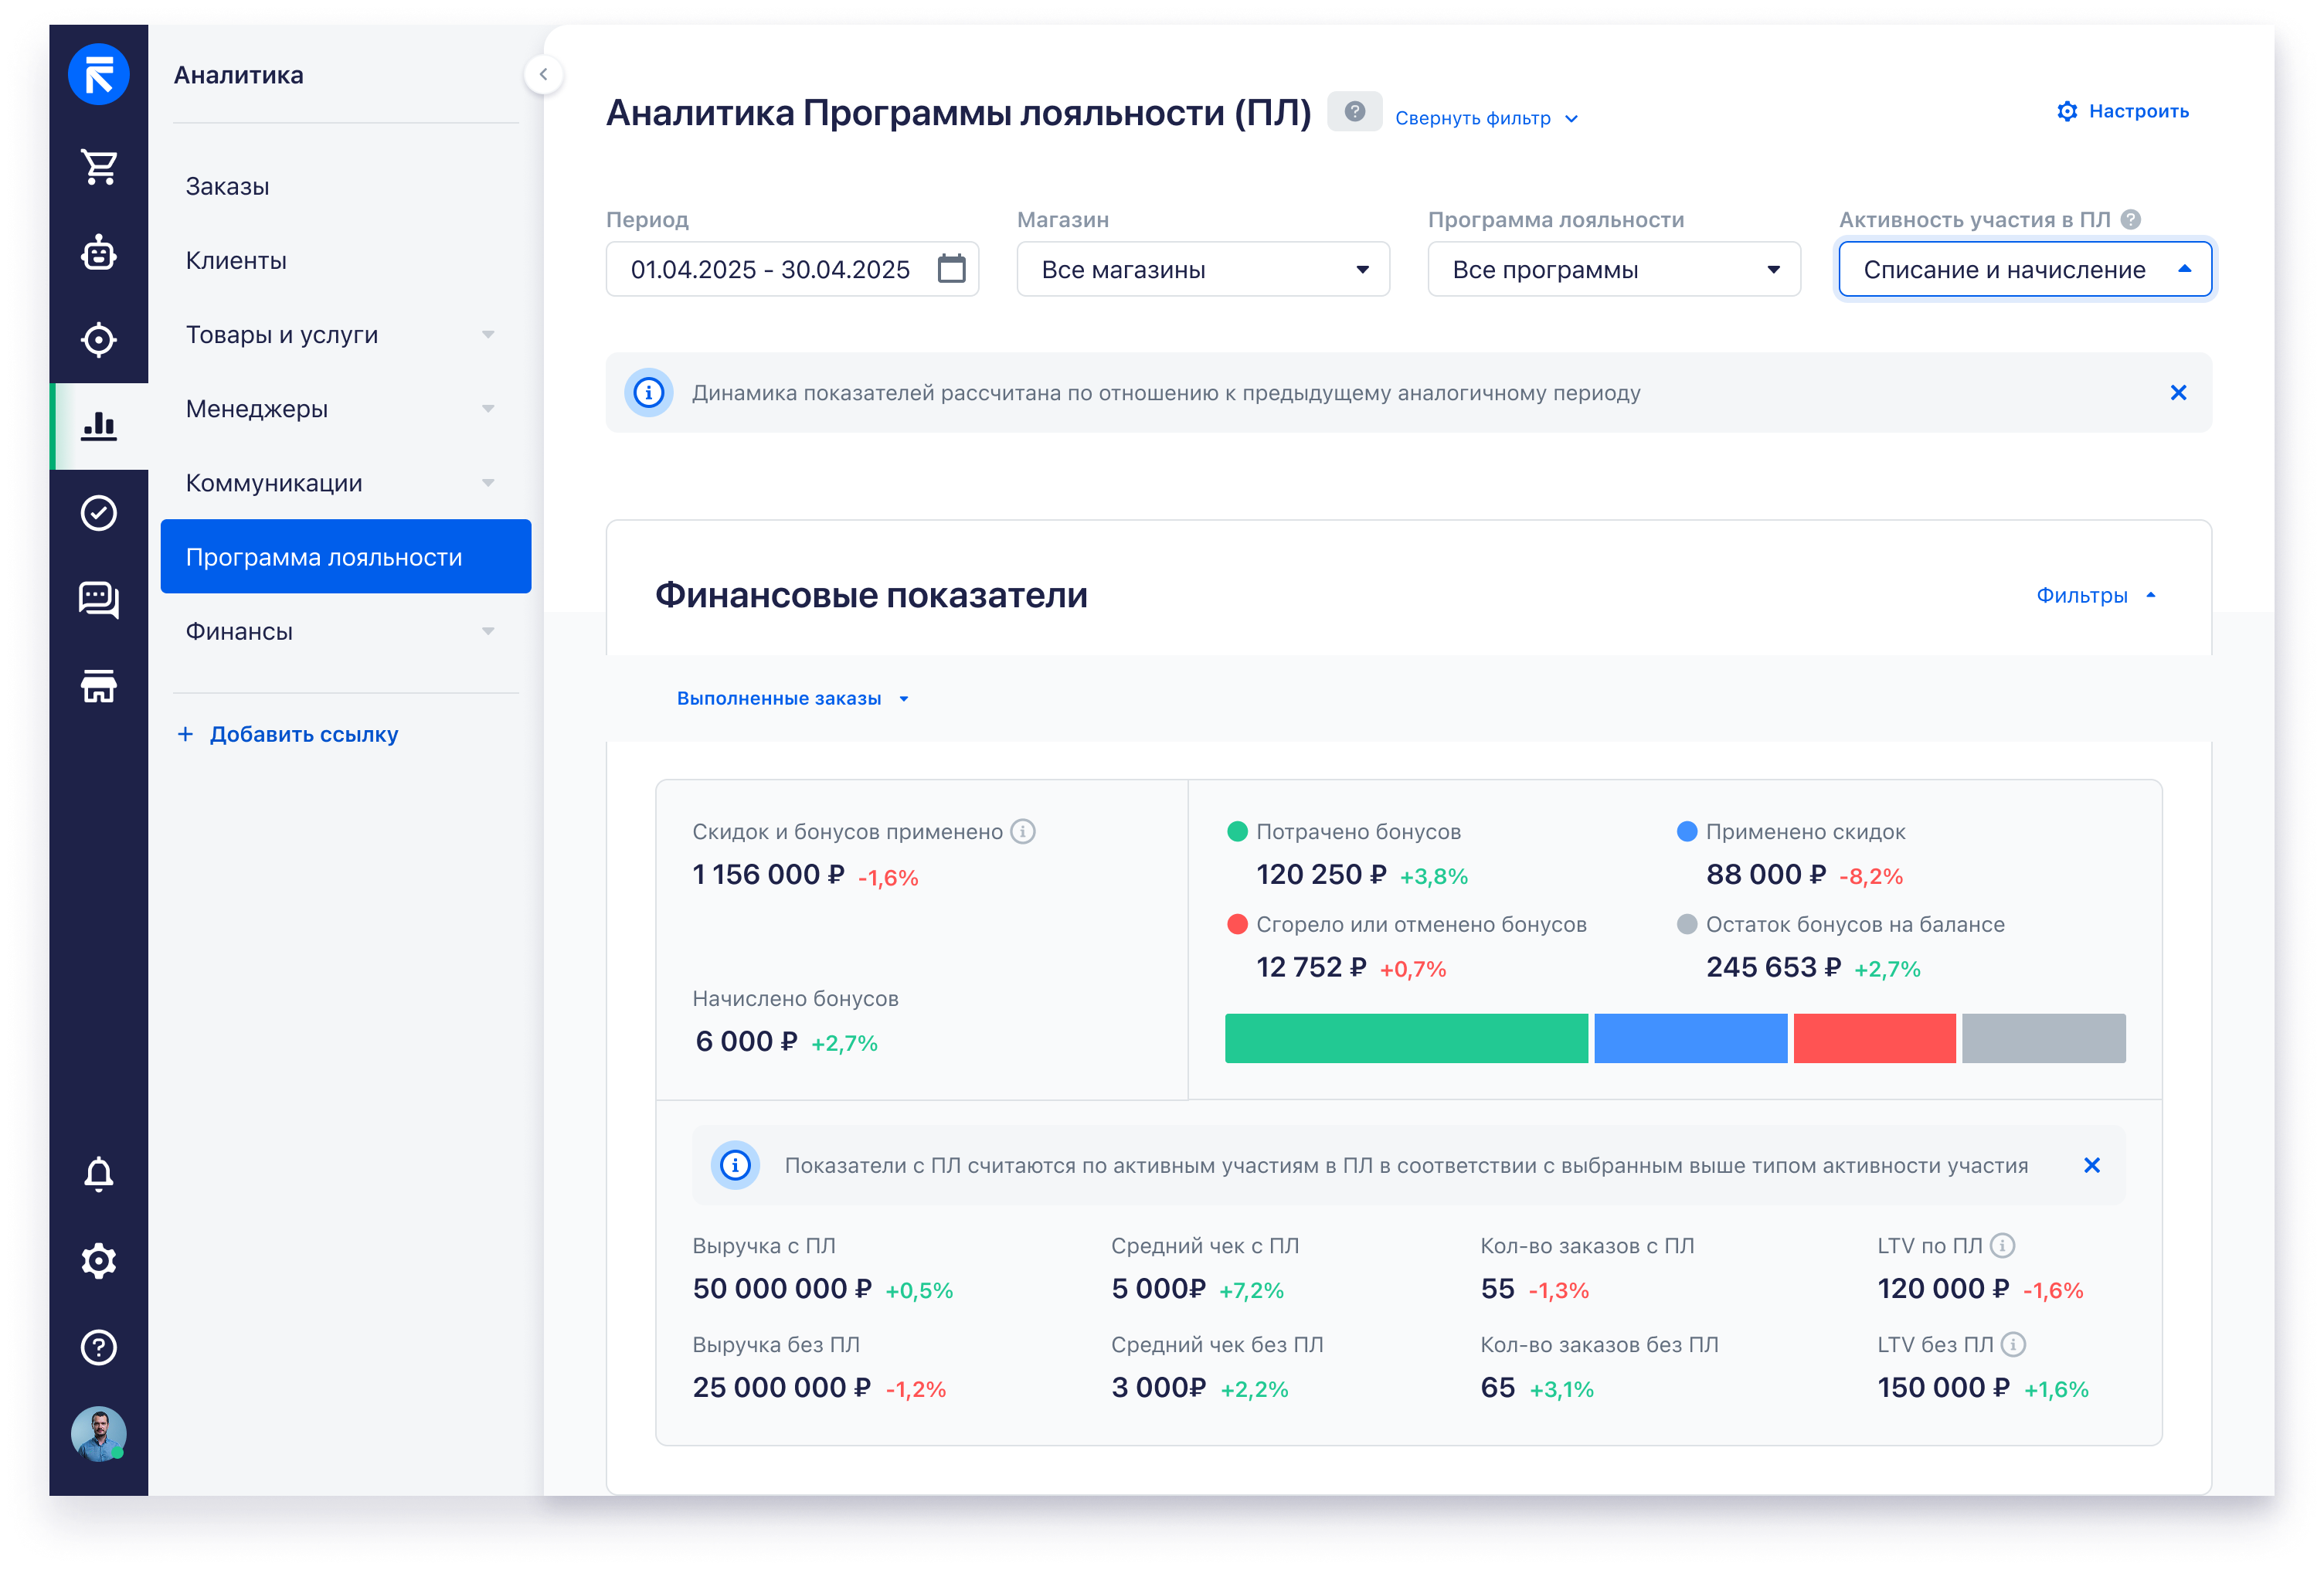Open the Все магазины dropdown
Image resolution: width=2324 pixels, height=1570 pixels.
[1203, 269]
